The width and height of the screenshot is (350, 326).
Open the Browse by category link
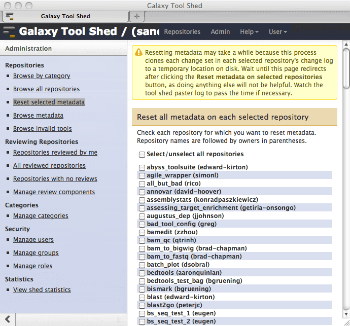click(x=42, y=76)
